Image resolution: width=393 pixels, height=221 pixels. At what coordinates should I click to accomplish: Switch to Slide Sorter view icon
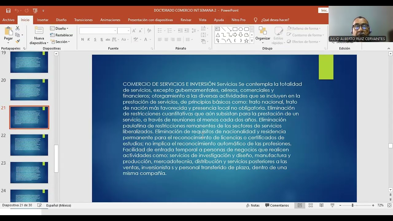[x=311, y=205]
